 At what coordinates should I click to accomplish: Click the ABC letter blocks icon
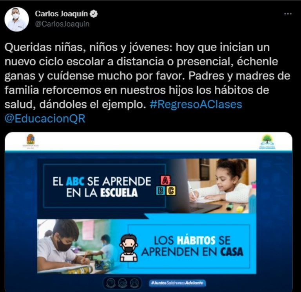point(166,185)
